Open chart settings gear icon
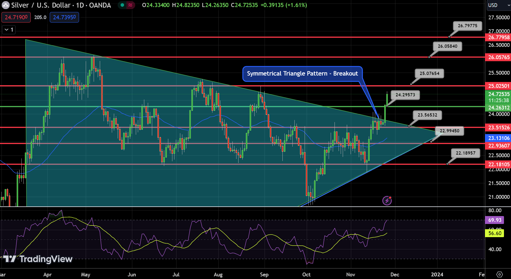The image size is (511, 279). tap(500, 274)
